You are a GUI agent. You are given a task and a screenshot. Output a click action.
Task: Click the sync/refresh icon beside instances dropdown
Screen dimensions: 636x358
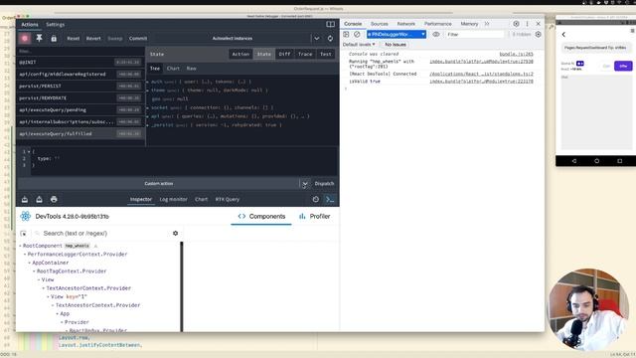(330, 39)
